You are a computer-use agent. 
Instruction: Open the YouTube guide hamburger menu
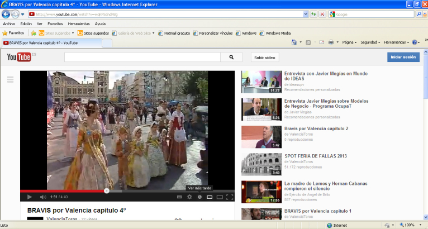[11, 79]
